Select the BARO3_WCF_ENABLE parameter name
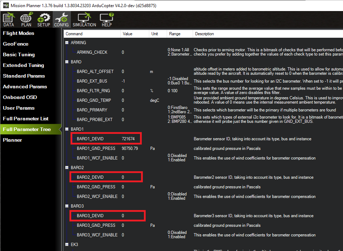 (97, 235)
